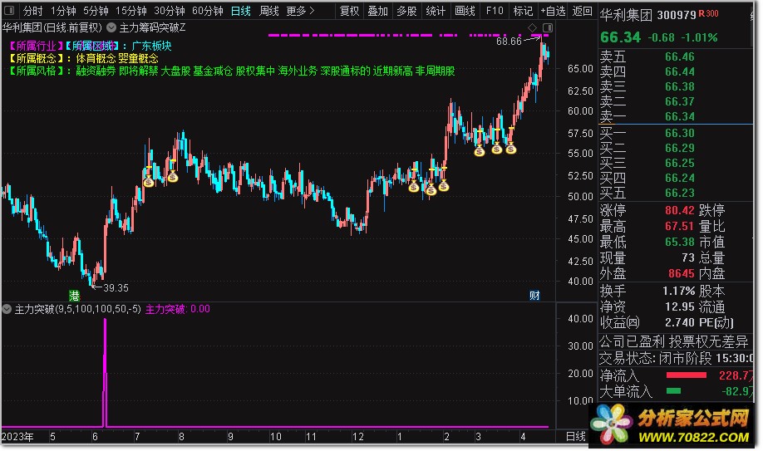Image resolution: width=763 pixels, height=451 pixels.
Task: Click green 大单流入 bar
Action: [x=673, y=390]
